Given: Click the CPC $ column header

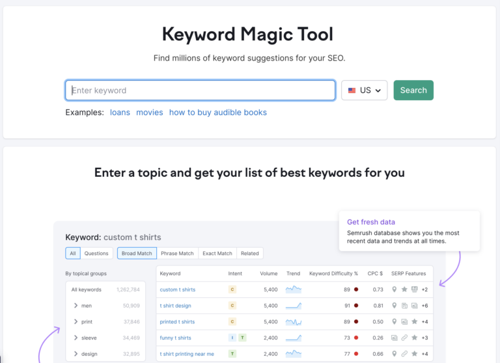Looking at the screenshot, I should pos(375,273).
